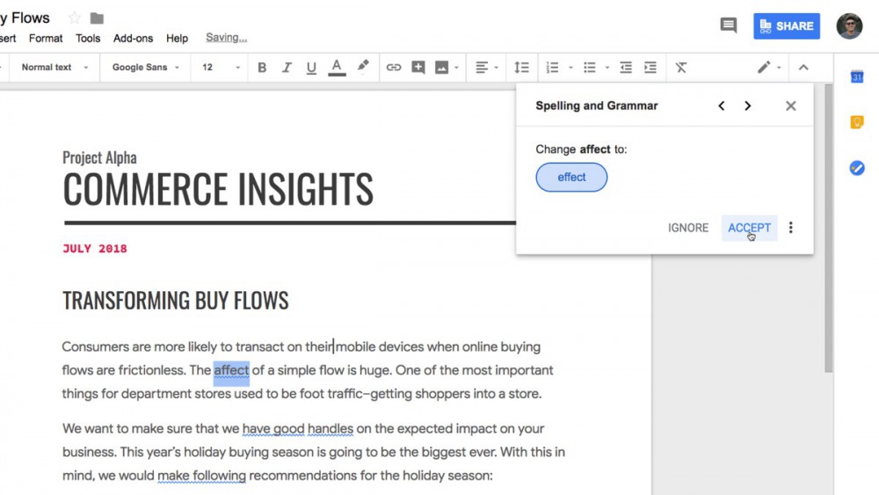
Task: Open the Format menu
Action: (x=46, y=39)
